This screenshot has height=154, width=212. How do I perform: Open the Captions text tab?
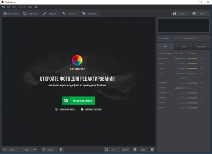click(x=90, y=14)
